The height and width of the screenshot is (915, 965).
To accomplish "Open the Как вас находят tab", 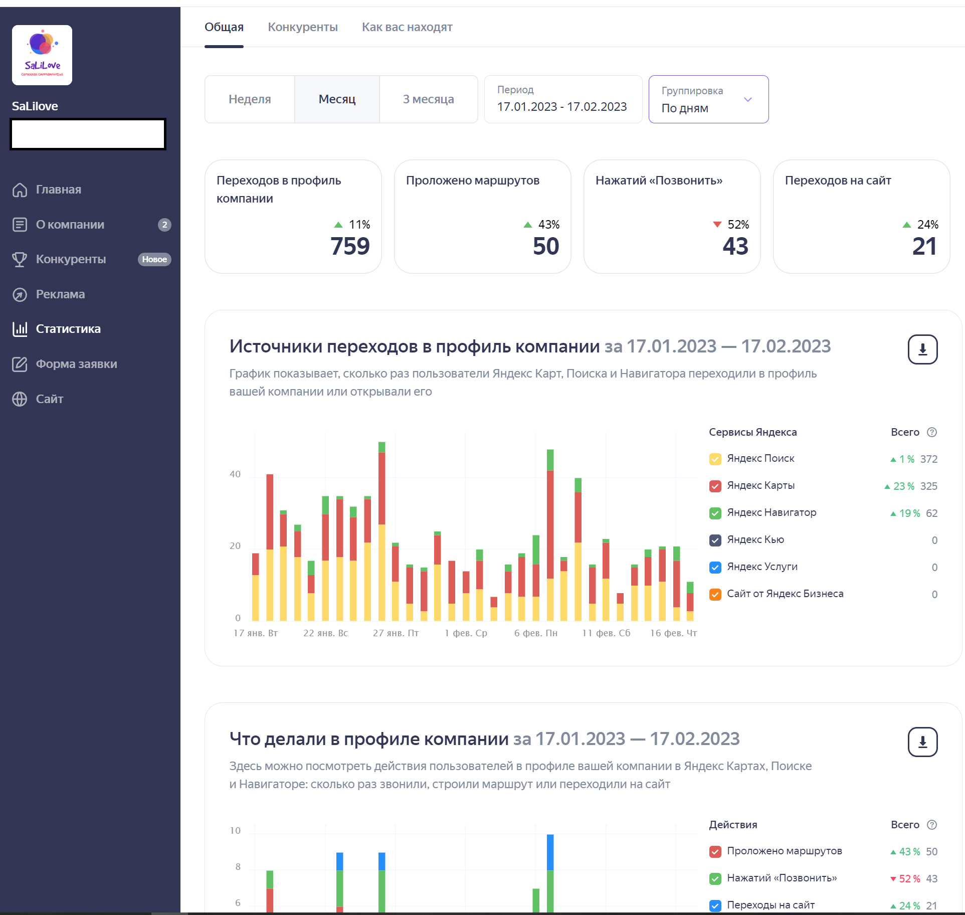I will (x=407, y=27).
